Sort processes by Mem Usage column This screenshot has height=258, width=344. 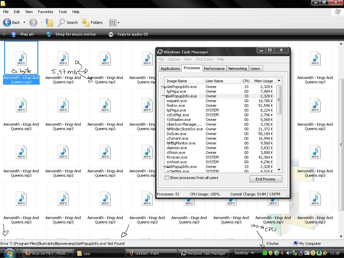(263, 81)
